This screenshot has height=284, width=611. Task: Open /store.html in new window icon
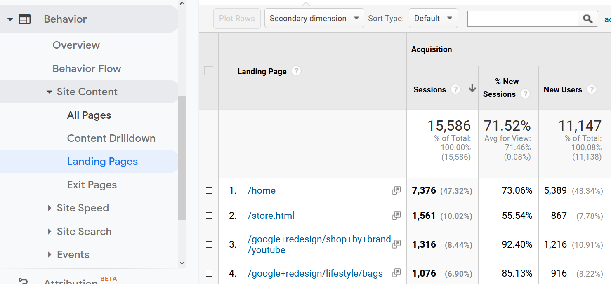pos(396,216)
